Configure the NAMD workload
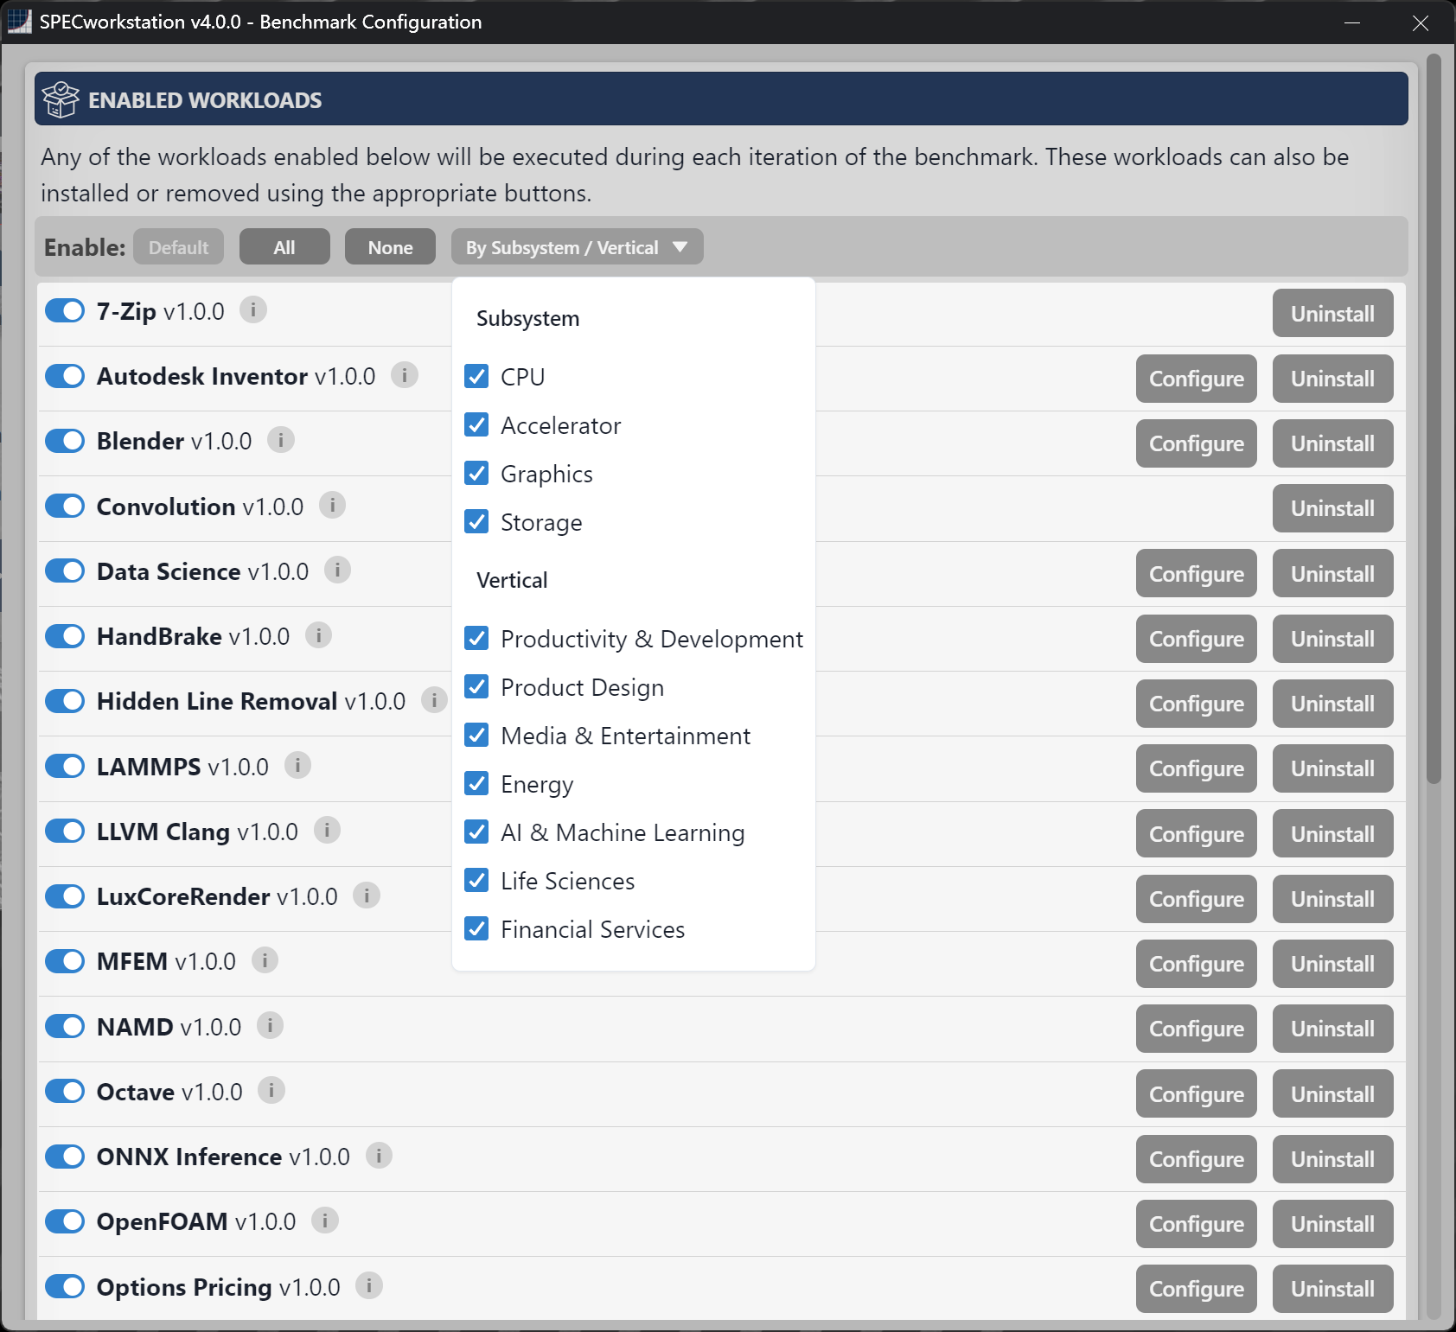The height and width of the screenshot is (1332, 1456). coord(1196,1029)
